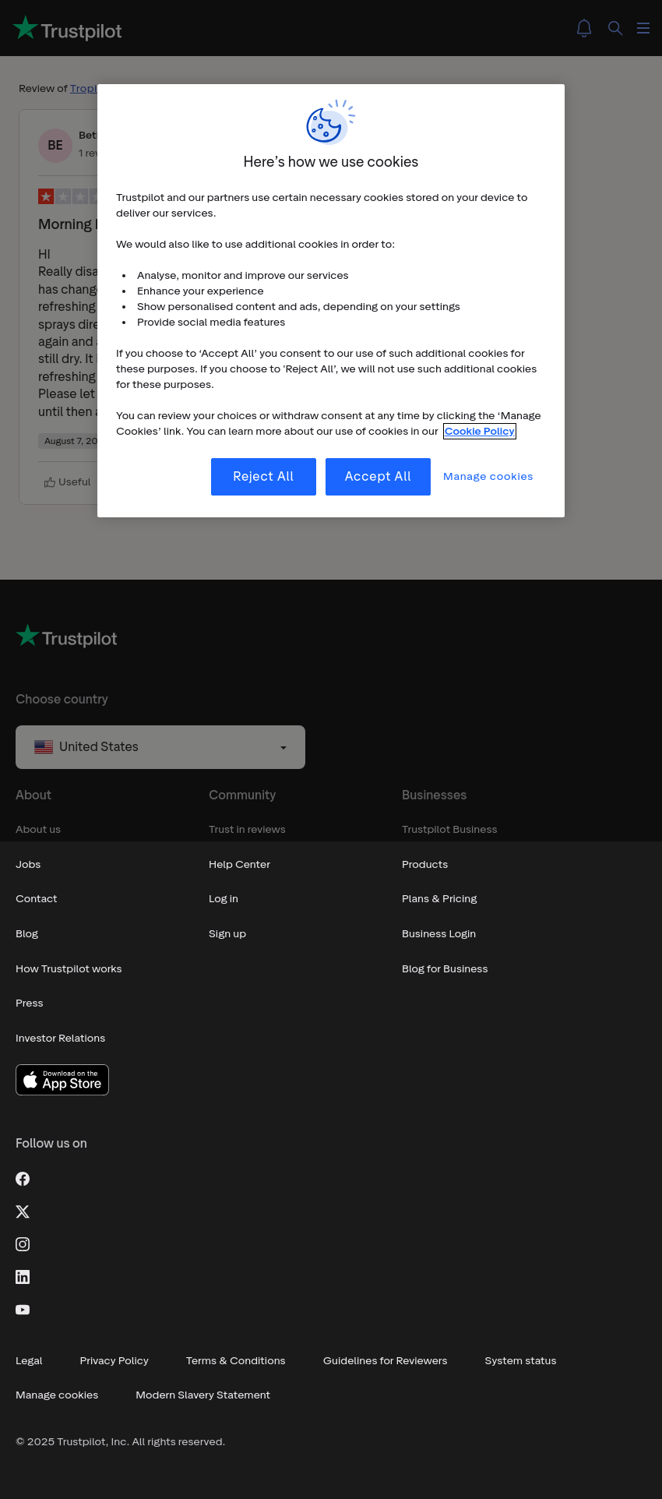
Task: Open the LinkedIn social icon
Action: point(23,1277)
